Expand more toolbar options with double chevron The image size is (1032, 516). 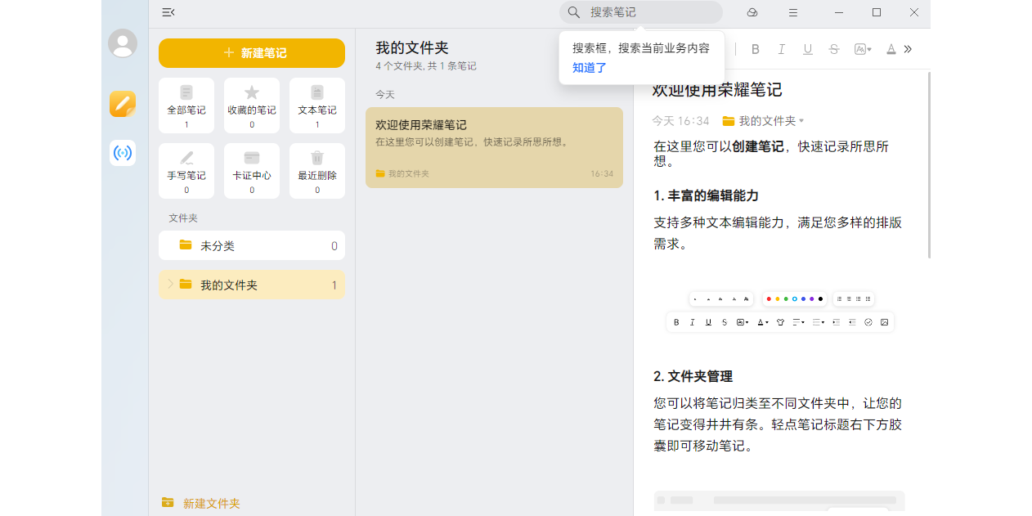click(x=908, y=49)
